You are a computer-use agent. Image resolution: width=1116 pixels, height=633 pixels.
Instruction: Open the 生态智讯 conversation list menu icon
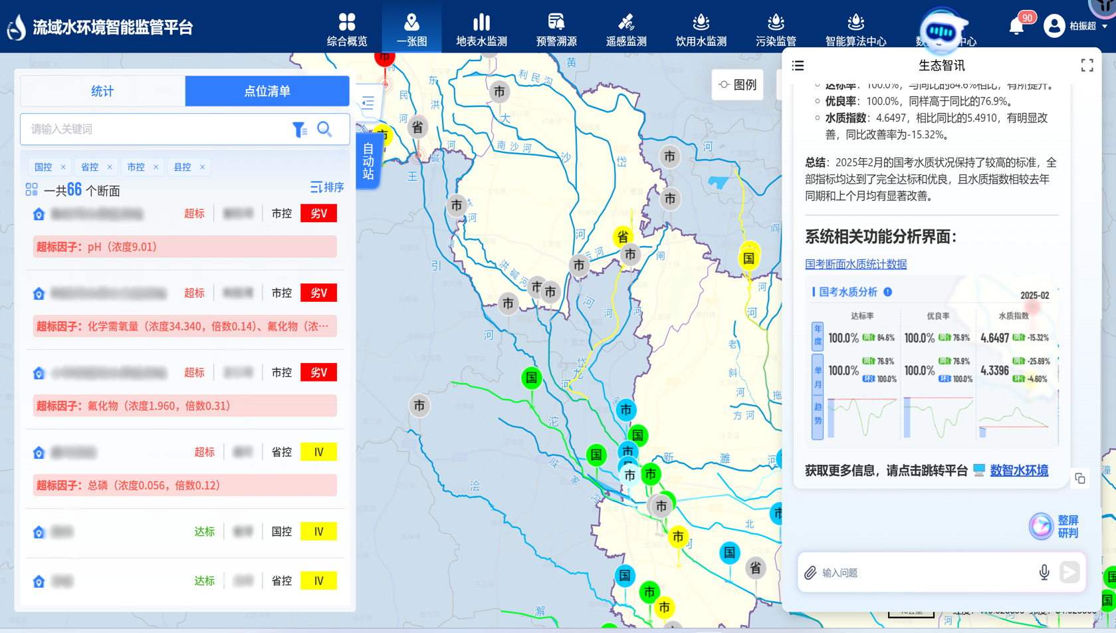tap(798, 65)
